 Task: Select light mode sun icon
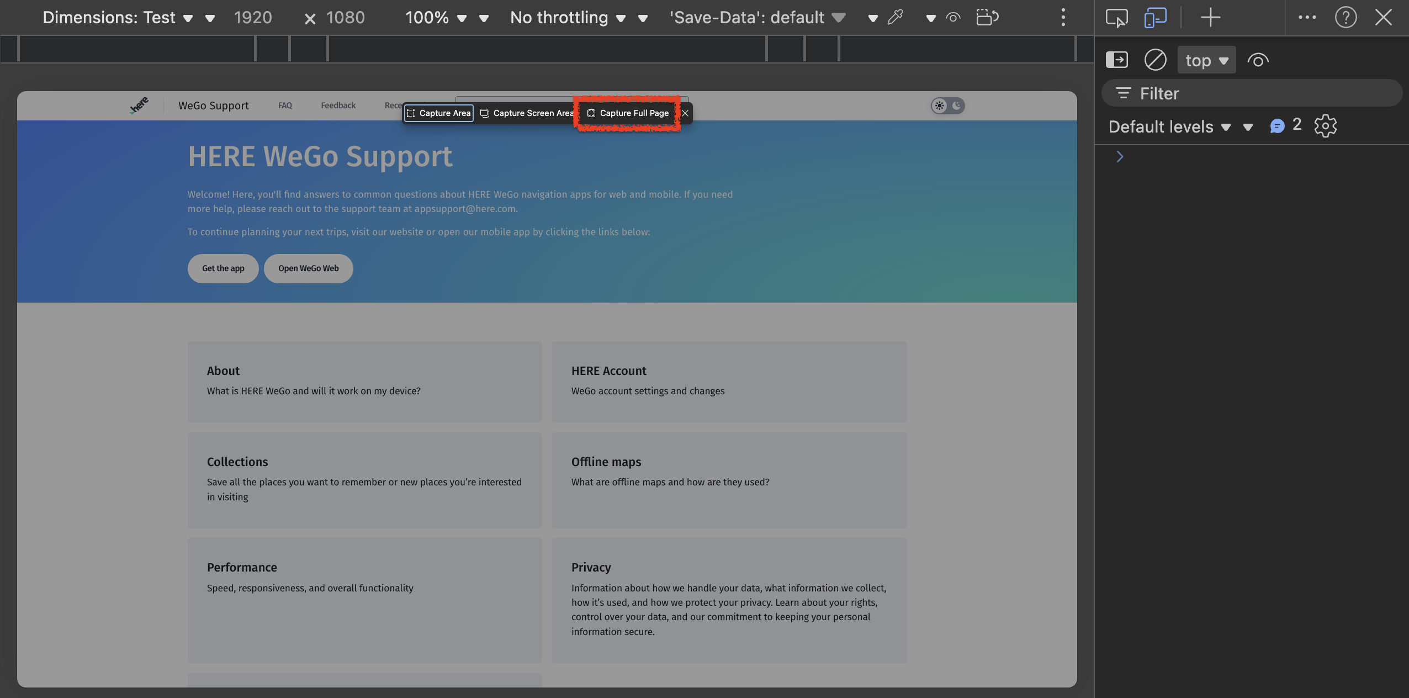940,105
